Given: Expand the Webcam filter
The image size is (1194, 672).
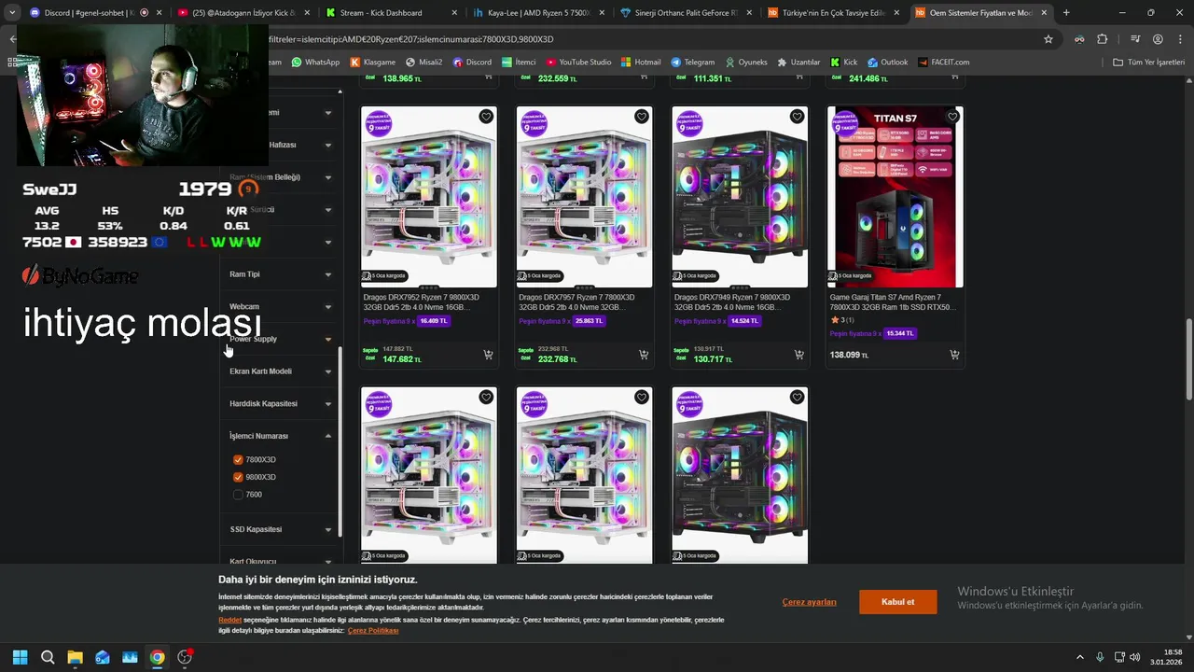Looking at the screenshot, I should 280,306.
